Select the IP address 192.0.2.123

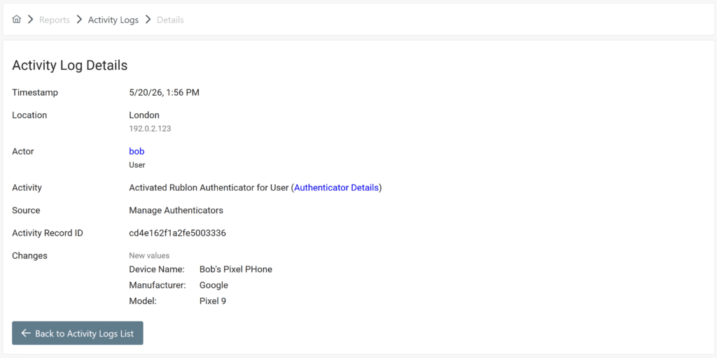point(150,129)
